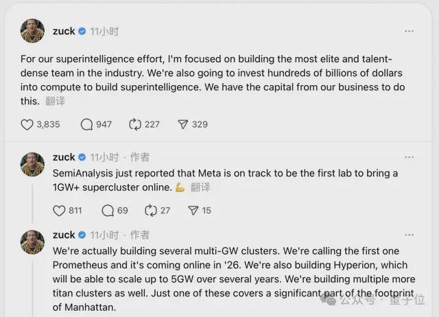The image size is (439, 317).
Task: Open zuck username on the SemiAnalysis reply
Action: [64, 157]
